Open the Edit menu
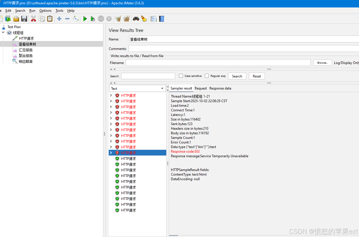 [8, 11]
